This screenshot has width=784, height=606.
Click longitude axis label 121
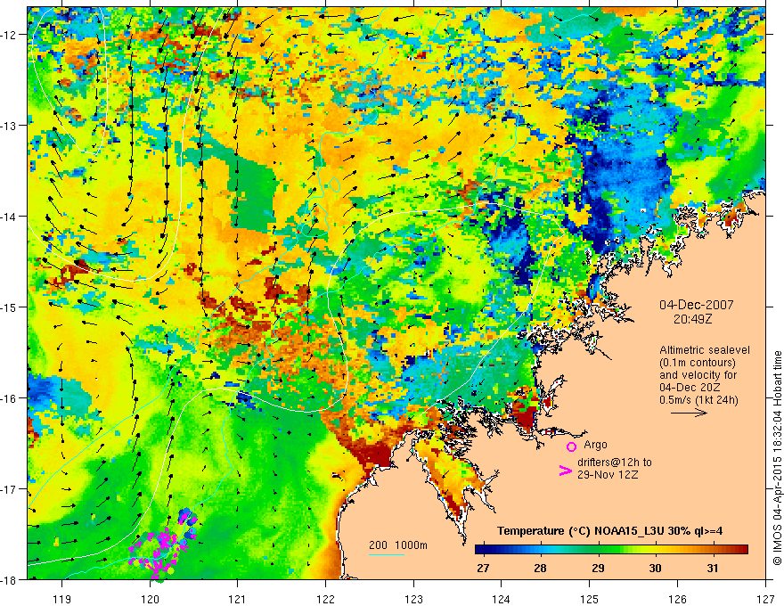click(x=238, y=599)
